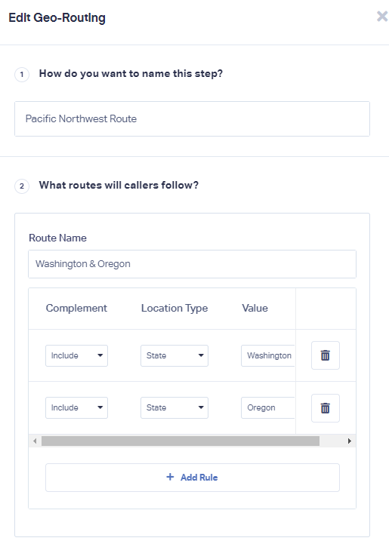Screen dimensions: 389x544
Task: Delete the Washington rule with trash icon
Action: tap(326, 355)
